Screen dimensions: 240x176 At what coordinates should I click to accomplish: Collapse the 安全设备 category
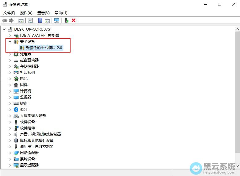tap(10, 41)
